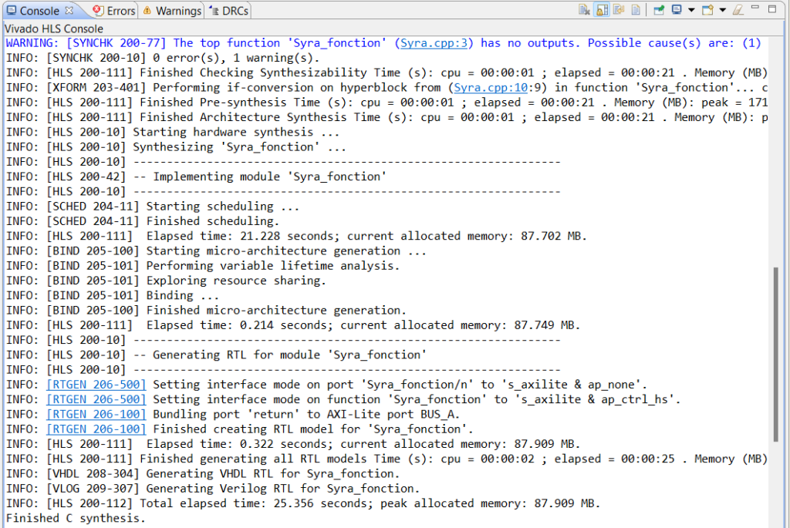The image size is (790, 528).
Task: Expand the Display Selected Console dropdown arrow
Action: coord(690,10)
